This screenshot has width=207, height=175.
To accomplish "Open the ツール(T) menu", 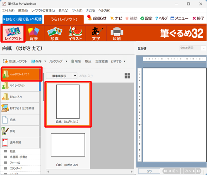I will pyautogui.click(x=77, y=10).
